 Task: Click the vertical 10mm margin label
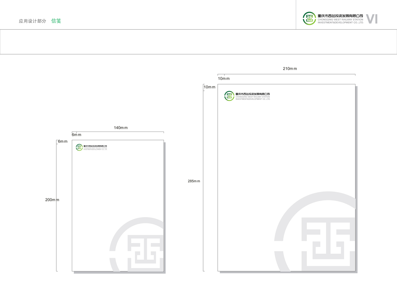click(x=210, y=87)
